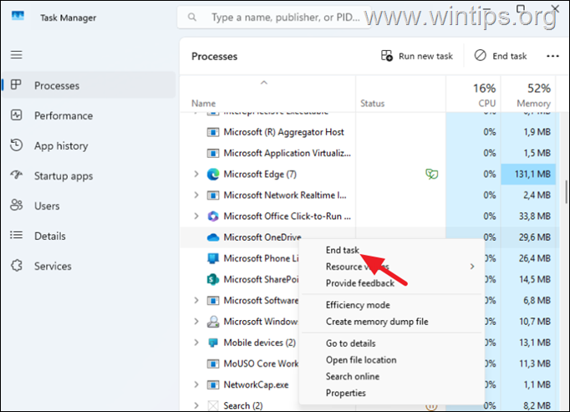
Task: Open the hamburger navigation menu
Action: tap(17, 55)
